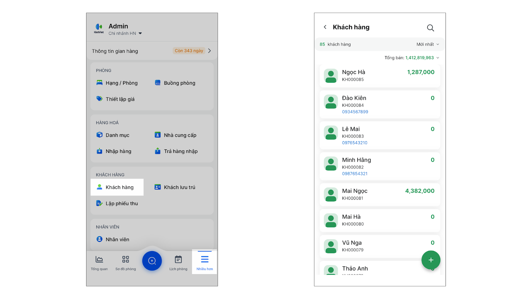Switch to the Tổng quan tab
Image resolution: width=532 pixels, height=299 pixels.
(99, 263)
